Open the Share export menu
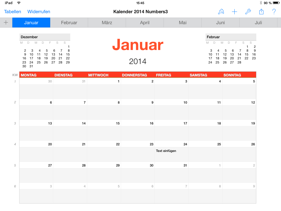Screen dimensions: 281x211 [x=261, y=12]
